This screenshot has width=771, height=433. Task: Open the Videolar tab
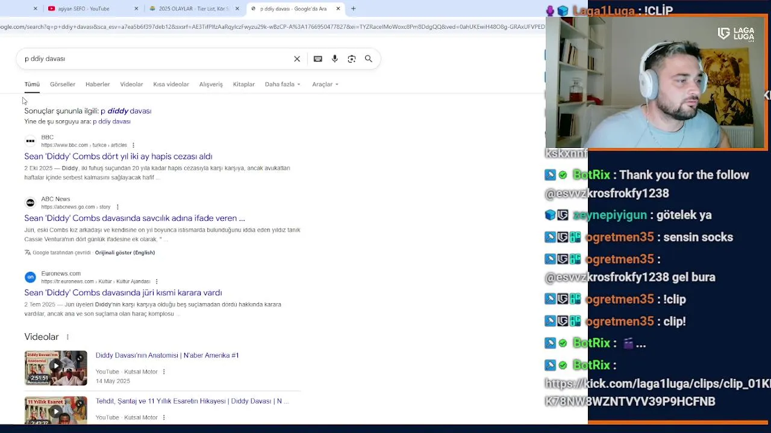click(131, 84)
